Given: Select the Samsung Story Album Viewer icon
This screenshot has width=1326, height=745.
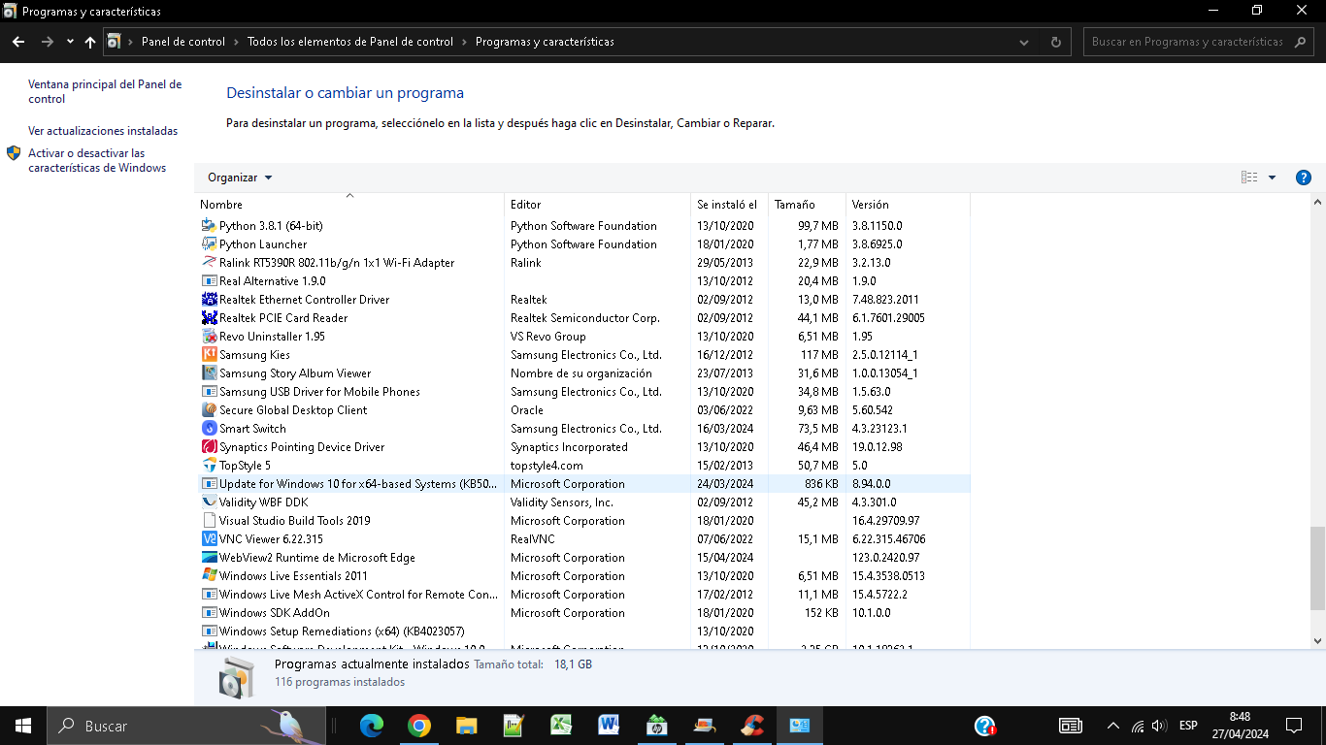Looking at the screenshot, I should [209, 373].
